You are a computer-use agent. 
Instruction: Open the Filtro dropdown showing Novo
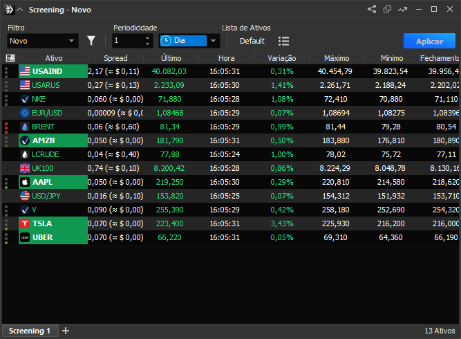click(x=43, y=41)
